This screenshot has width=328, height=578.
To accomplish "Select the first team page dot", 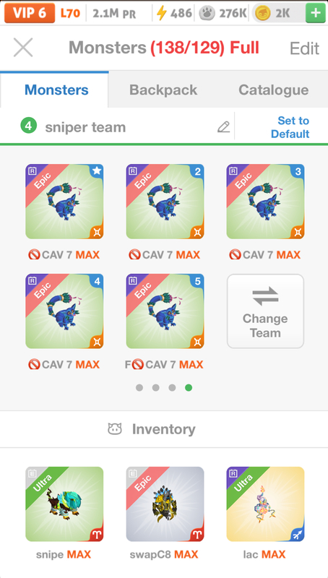I will click(x=139, y=388).
